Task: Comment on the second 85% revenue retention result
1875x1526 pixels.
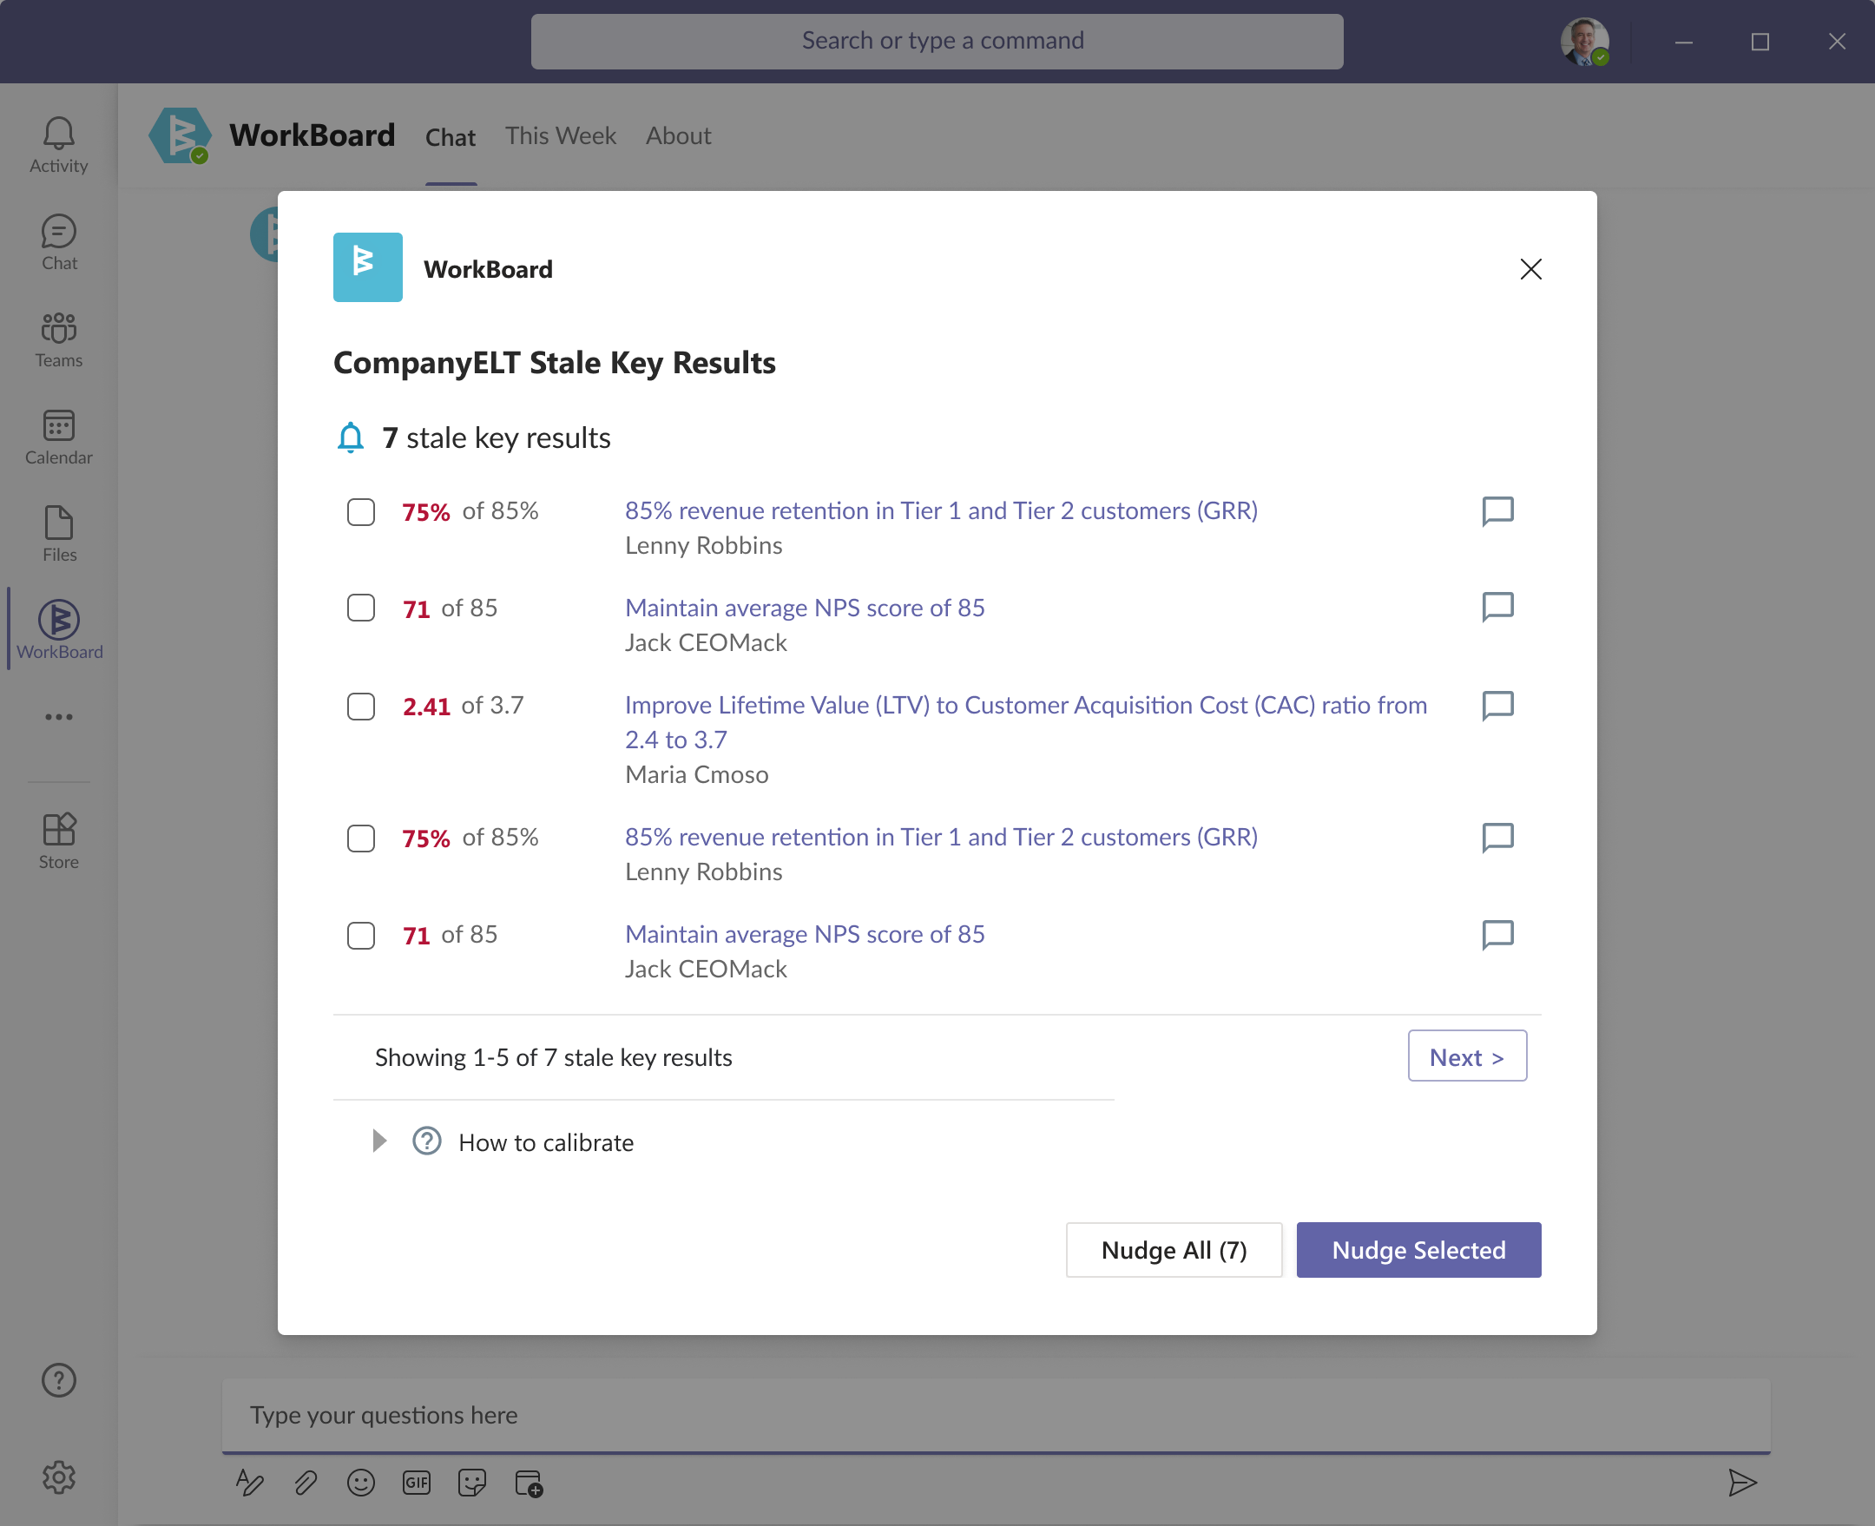Action: [1498, 838]
